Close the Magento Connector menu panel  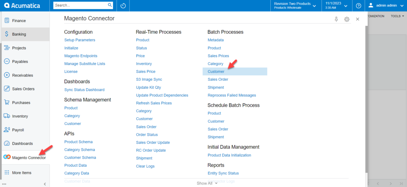[357, 19]
